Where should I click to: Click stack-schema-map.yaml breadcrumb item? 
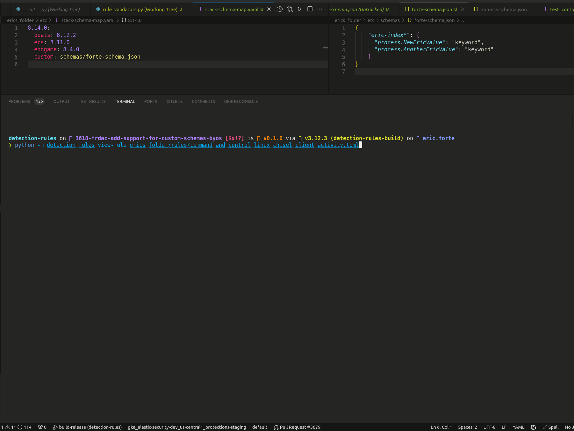click(x=88, y=20)
